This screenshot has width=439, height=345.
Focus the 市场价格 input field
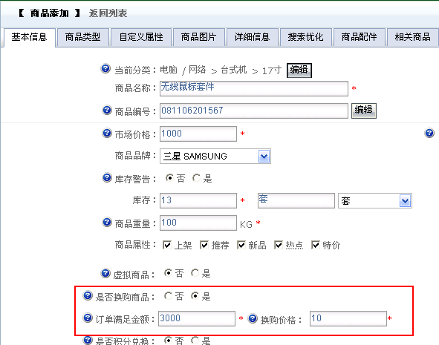[x=198, y=134]
